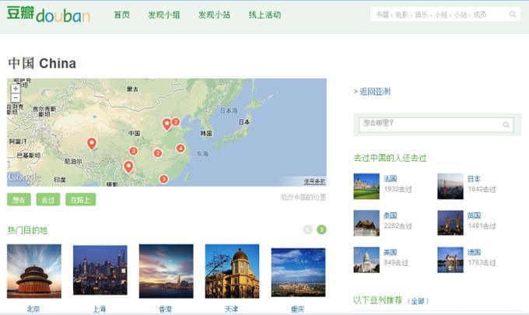
Task: Zoom out on the map
Action: pos(16,98)
